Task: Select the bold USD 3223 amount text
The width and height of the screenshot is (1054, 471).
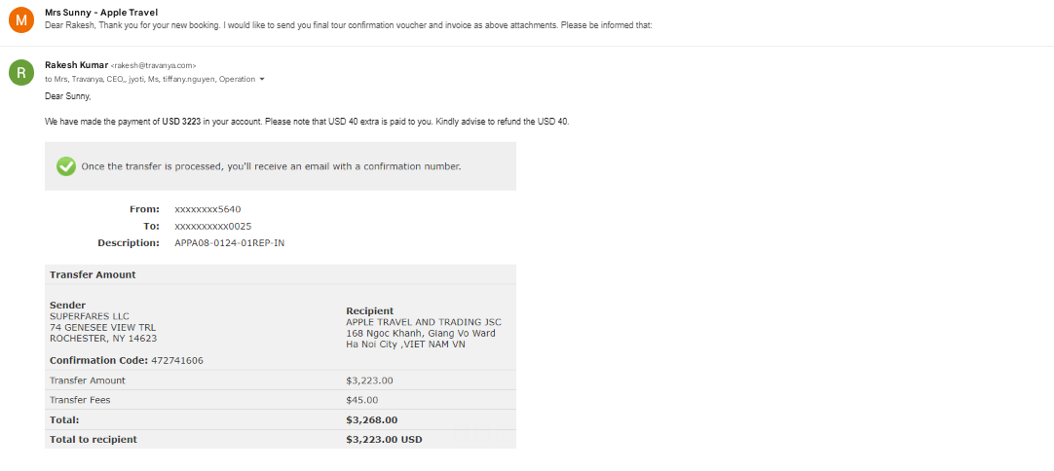Action: (x=181, y=122)
